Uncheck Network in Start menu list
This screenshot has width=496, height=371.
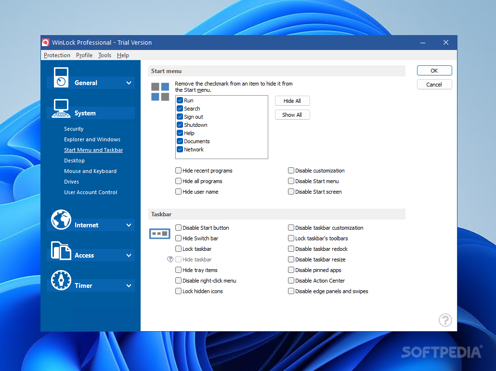[180, 149]
